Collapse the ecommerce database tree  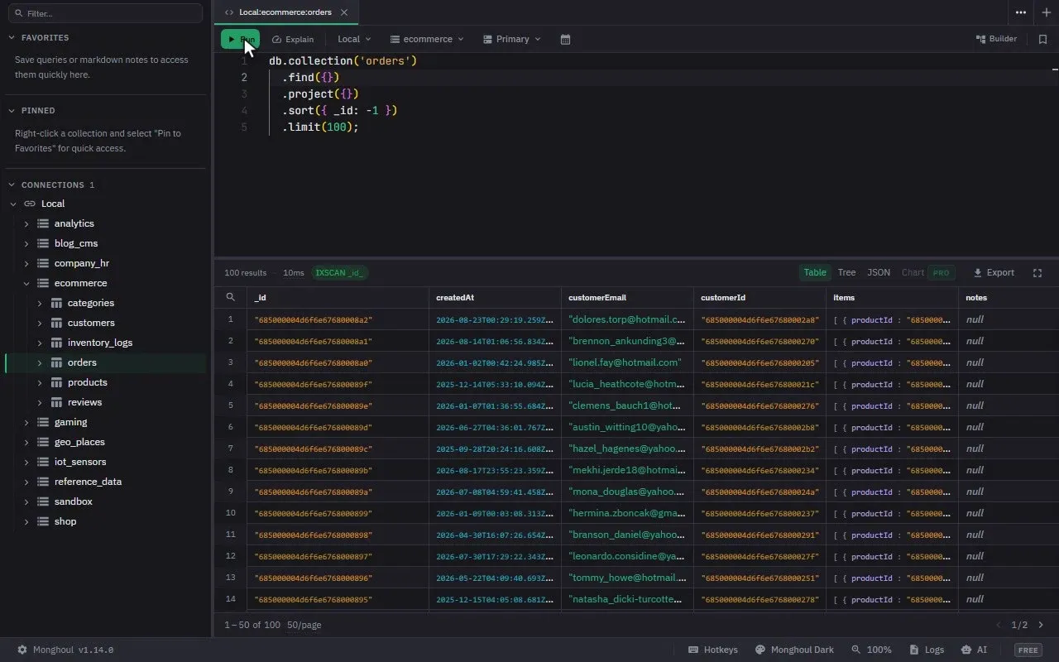26,283
